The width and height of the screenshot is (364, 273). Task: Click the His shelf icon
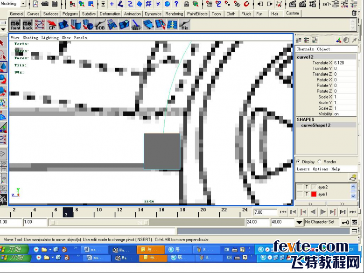pyautogui.click(x=185, y=25)
